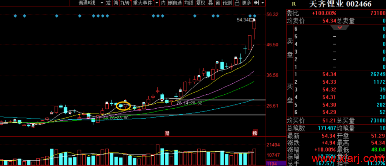The width and height of the screenshot is (386, 166).
Task: Click the 涨跌 value +4.94
Action: [x=328, y=143]
